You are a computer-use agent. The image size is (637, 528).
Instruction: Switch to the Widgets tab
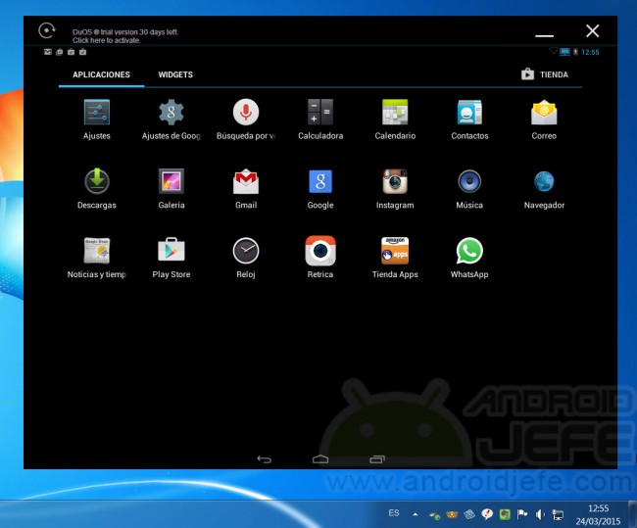point(175,74)
